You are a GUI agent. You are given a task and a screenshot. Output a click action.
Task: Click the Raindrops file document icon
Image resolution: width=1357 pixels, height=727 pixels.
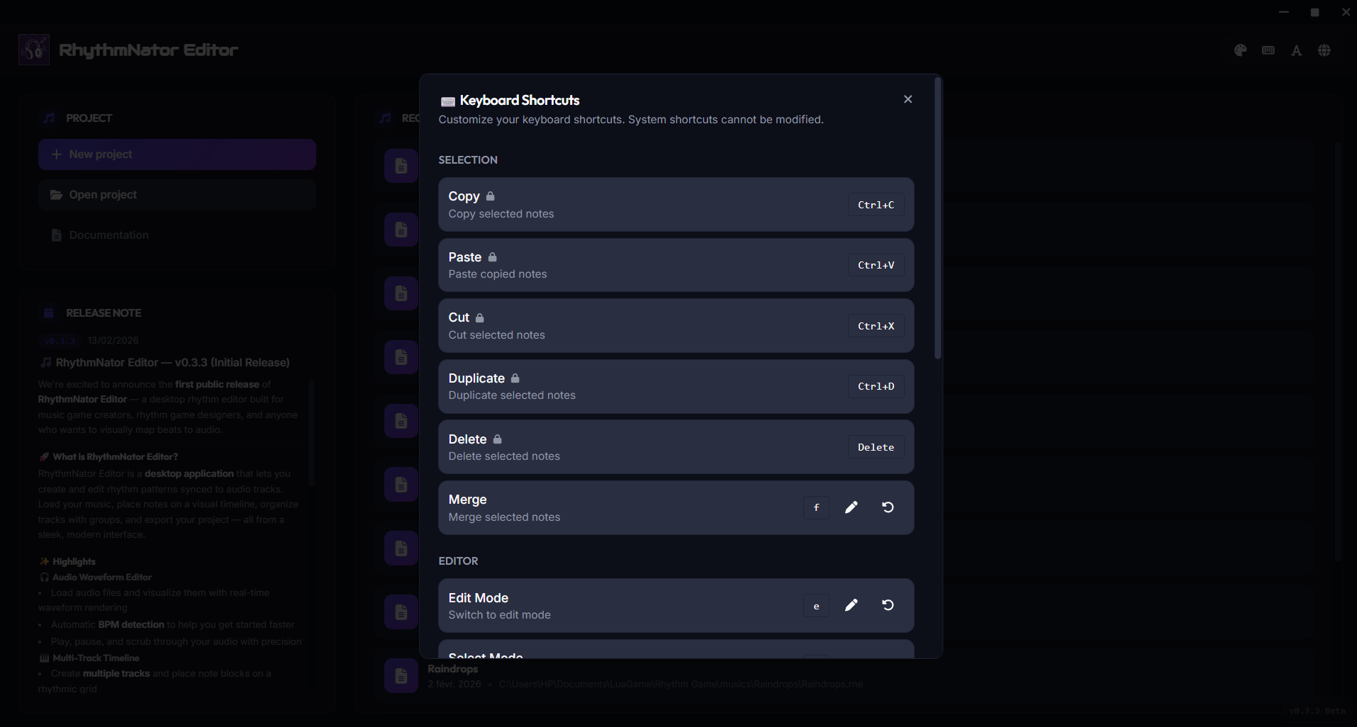tap(401, 675)
